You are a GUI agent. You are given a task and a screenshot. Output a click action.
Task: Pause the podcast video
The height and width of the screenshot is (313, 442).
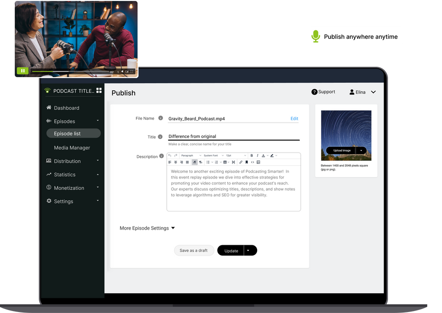coord(23,71)
